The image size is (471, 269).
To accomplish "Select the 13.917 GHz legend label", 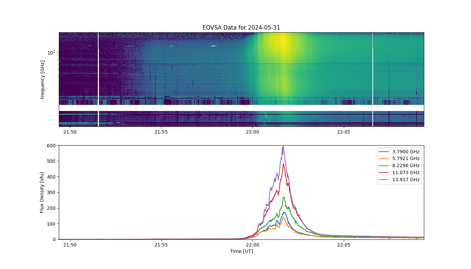I will (x=406, y=180).
